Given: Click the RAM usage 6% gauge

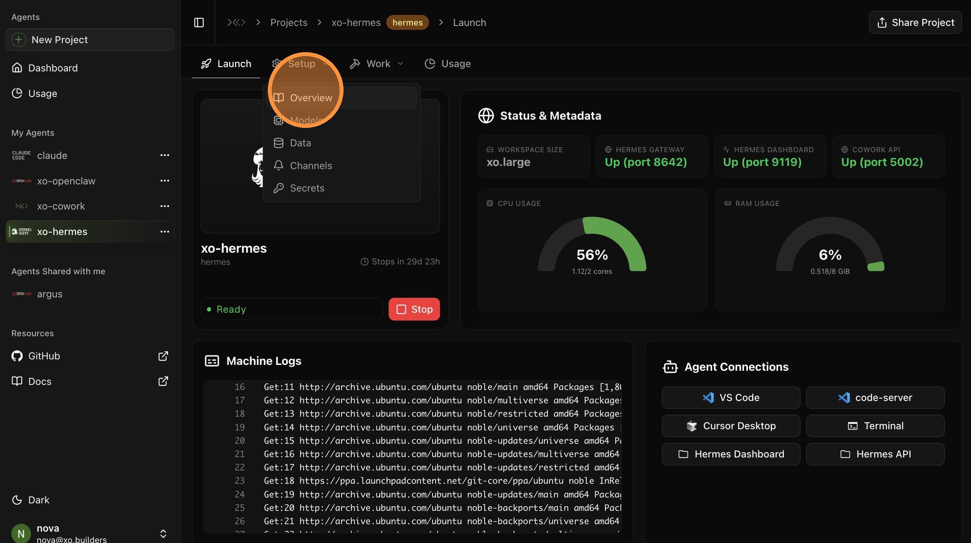Looking at the screenshot, I should 830,244.
